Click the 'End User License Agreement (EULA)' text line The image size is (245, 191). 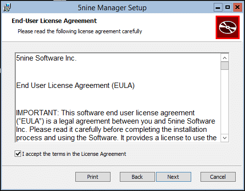coord(75,85)
